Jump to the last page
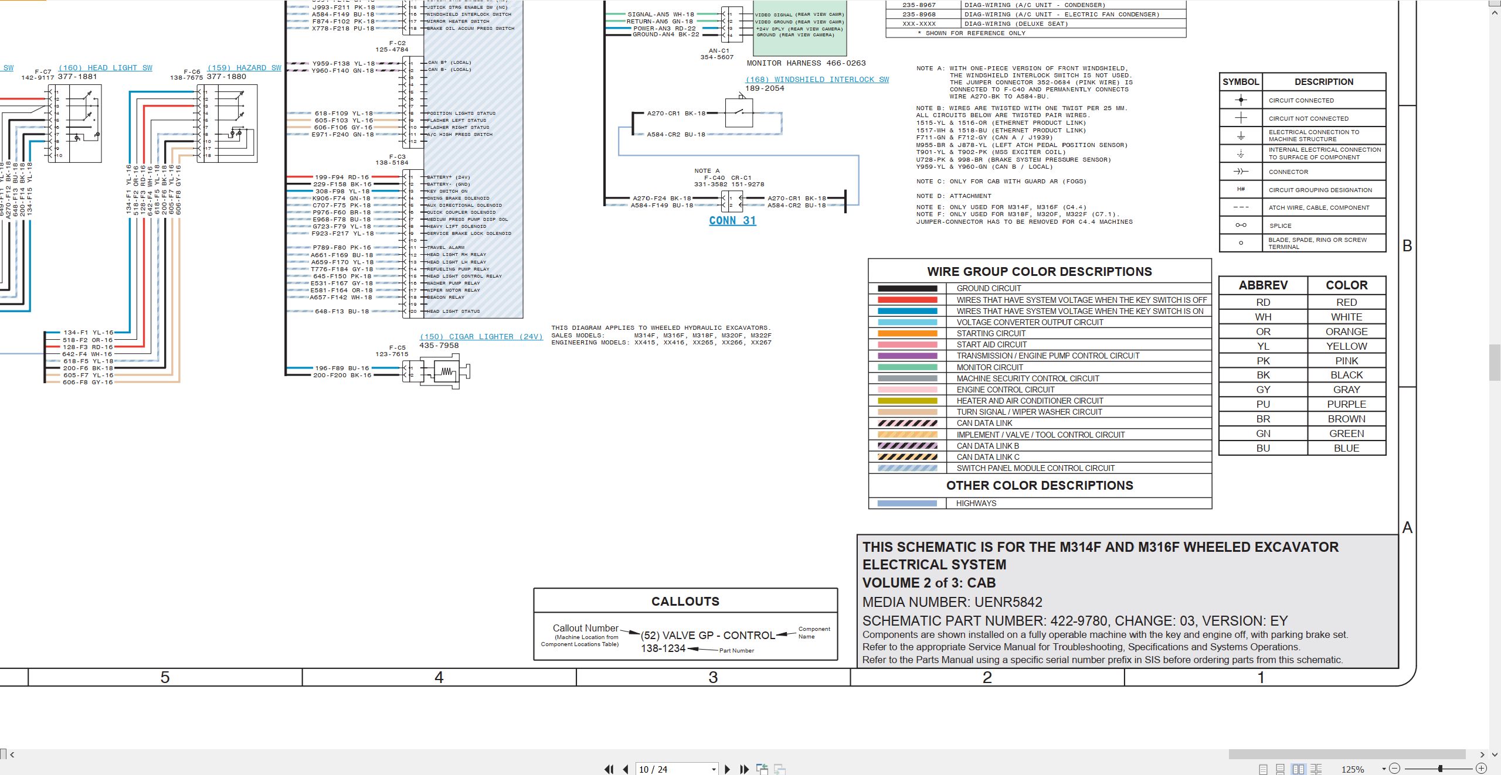The height and width of the screenshot is (775, 1501). (x=745, y=769)
